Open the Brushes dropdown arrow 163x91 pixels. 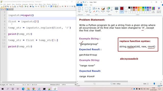[103, 12]
